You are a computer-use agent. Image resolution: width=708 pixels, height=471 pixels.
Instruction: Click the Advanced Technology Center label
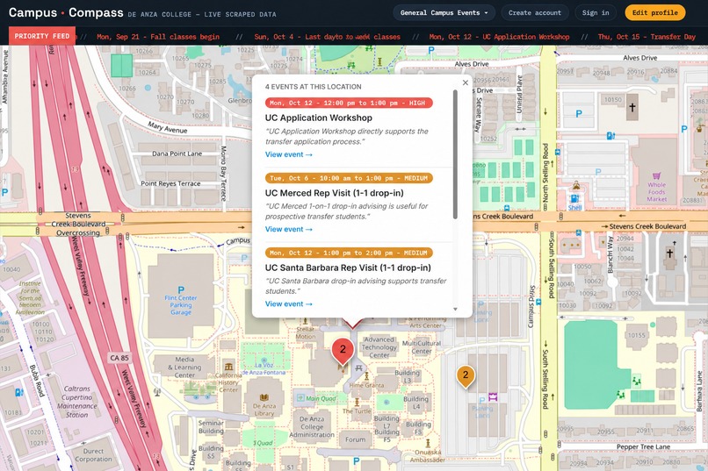[379, 347]
